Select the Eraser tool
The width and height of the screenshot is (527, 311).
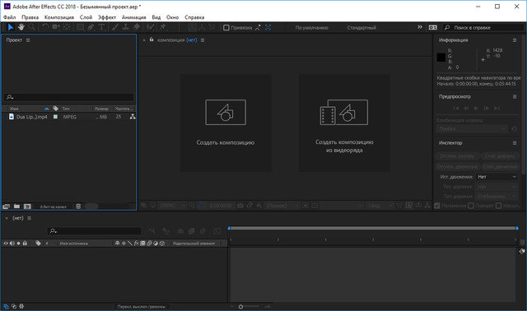(x=137, y=27)
